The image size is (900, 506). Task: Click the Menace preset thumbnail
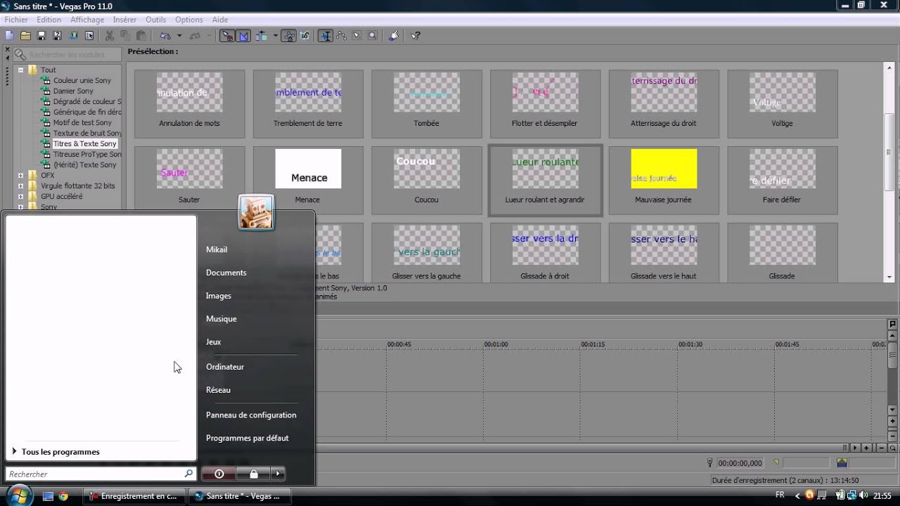pyautogui.click(x=308, y=169)
